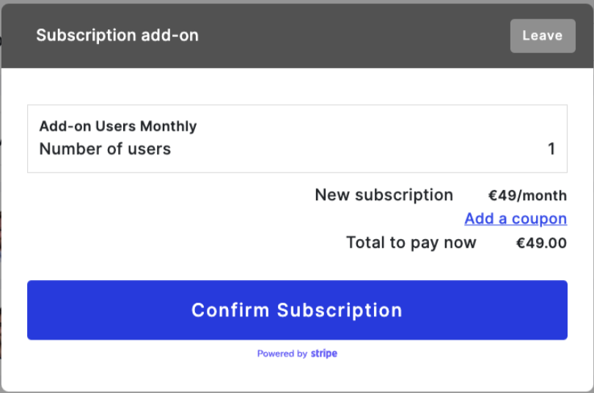Select the Powered by text
This screenshot has width=594, height=393.
click(282, 353)
